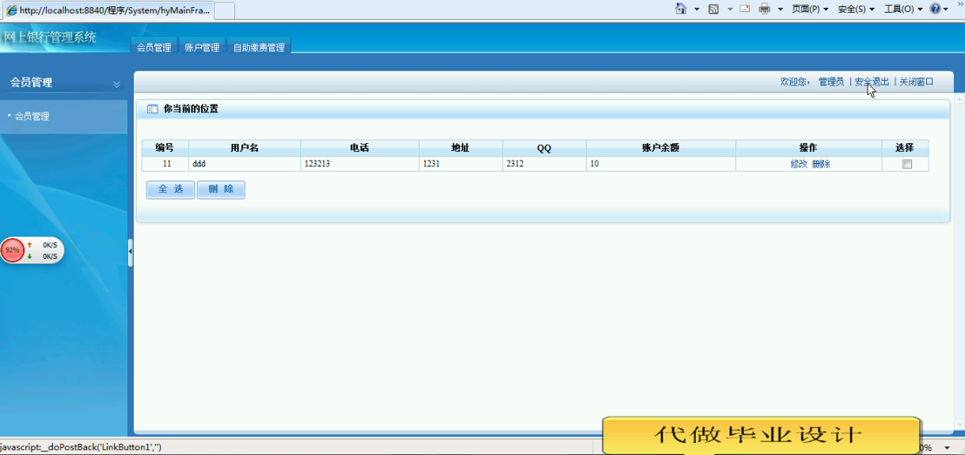This screenshot has width=965, height=455.
Task: Open the 工具(O) menu
Action: pos(902,9)
